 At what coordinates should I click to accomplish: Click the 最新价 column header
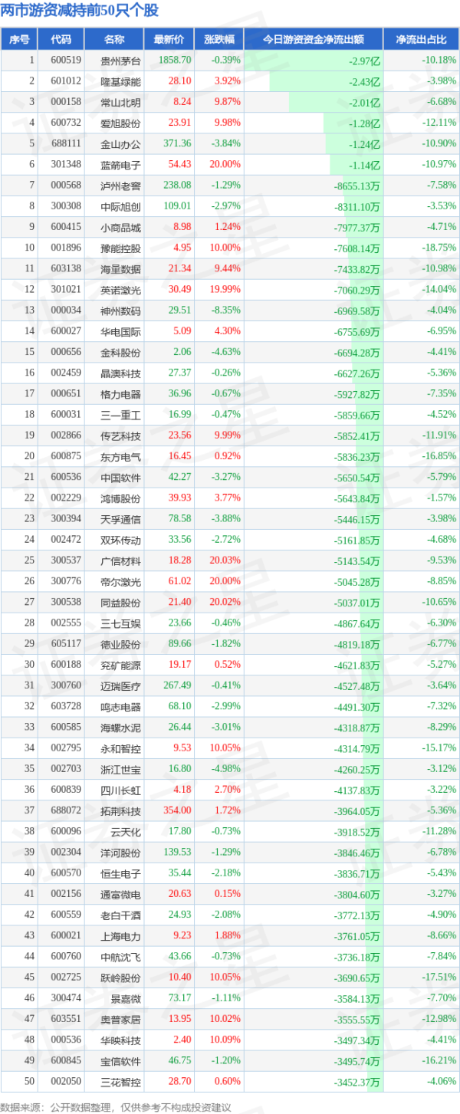(168, 39)
